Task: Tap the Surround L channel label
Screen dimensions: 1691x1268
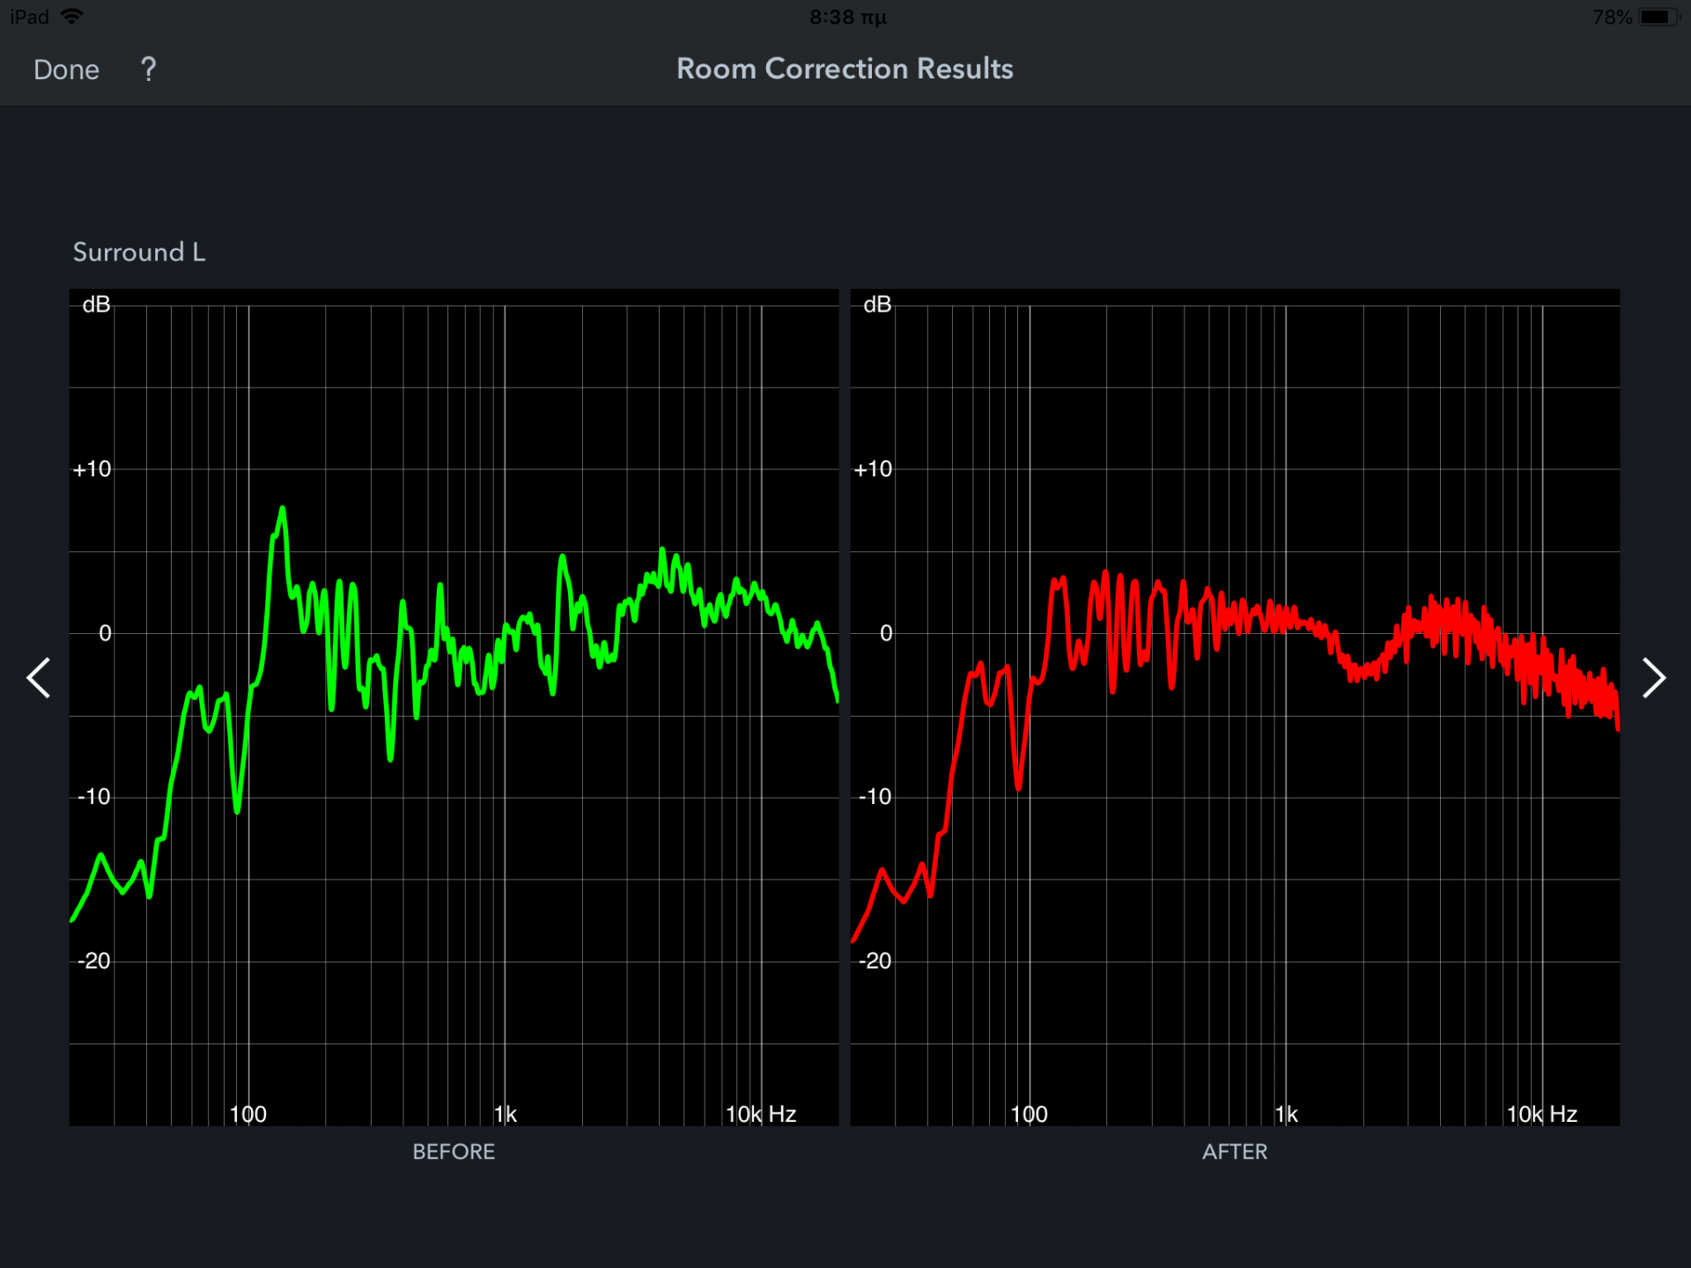Action: tap(138, 252)
